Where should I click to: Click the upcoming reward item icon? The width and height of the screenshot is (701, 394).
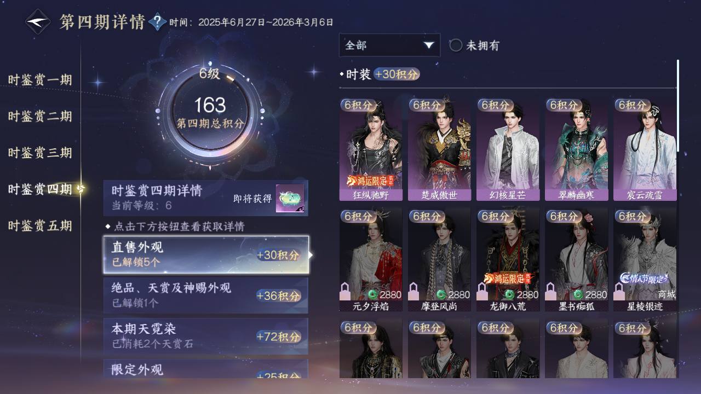(x=289, y=199)
